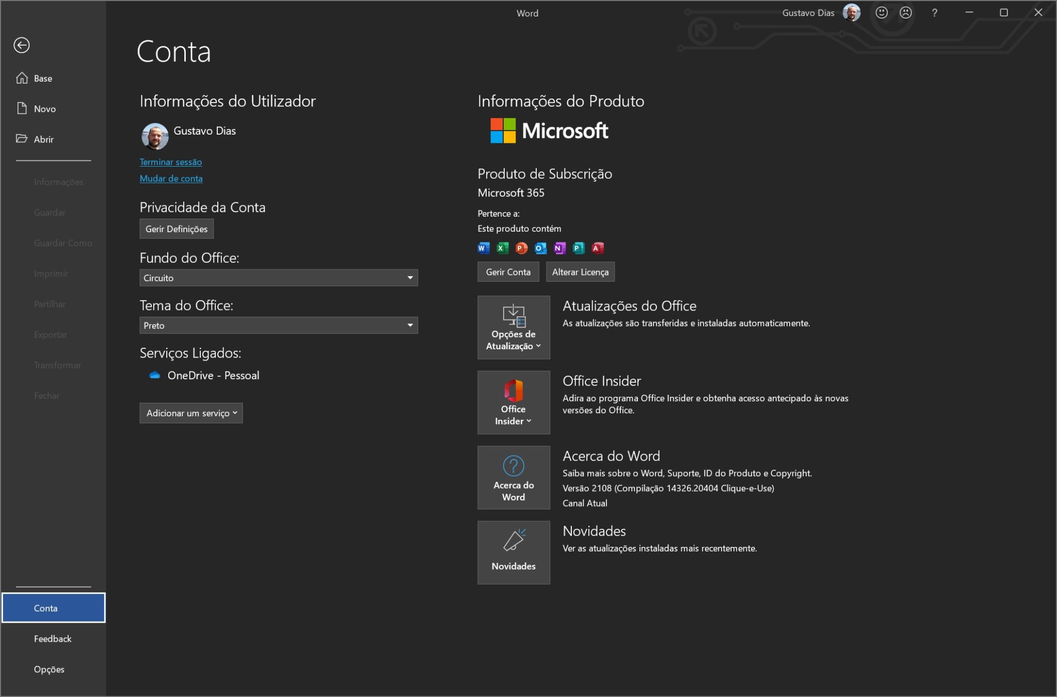Click the OneNote app icon in product list
The height and width of the screenshot is (697, 1057).
coord(560,248)
